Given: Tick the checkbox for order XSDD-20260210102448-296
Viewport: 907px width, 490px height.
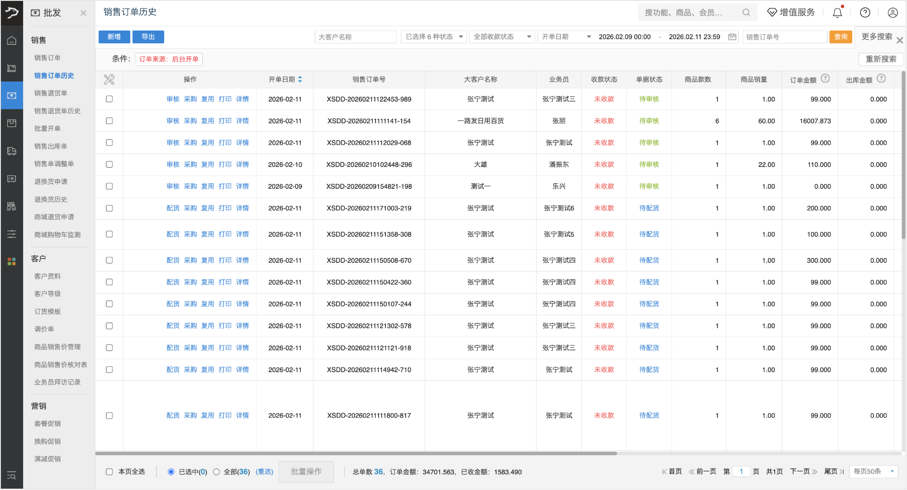Looking at the screenshot, I should pyautogui.click(x=109, y=164).
